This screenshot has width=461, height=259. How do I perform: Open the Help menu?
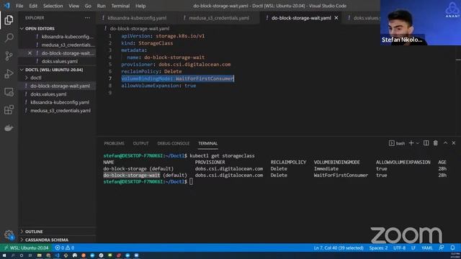tap(140, 6)
